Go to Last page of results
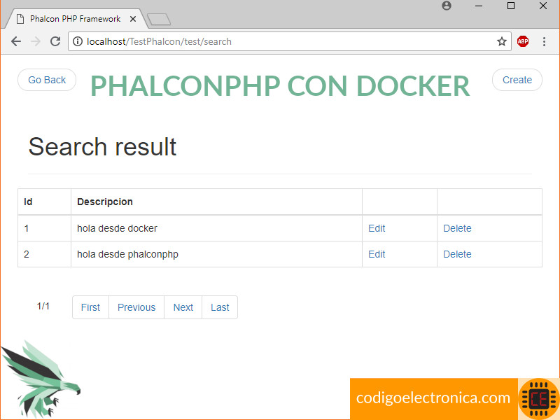 220,307
